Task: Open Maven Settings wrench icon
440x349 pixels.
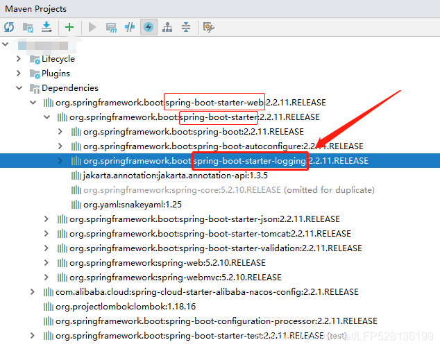Action: coord(208,27)
